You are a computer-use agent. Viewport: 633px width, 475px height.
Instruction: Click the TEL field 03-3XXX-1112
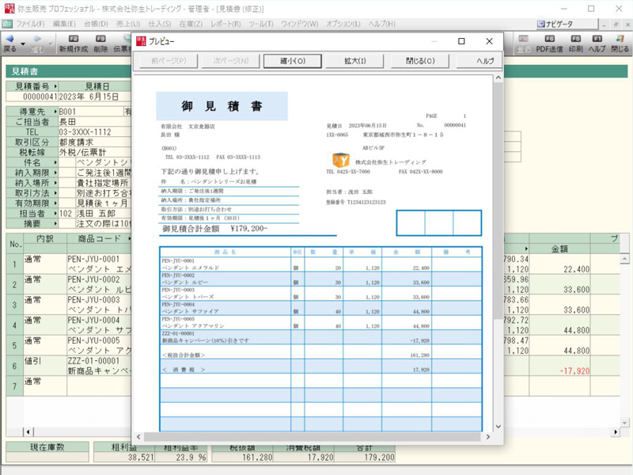tap(95, 132)
